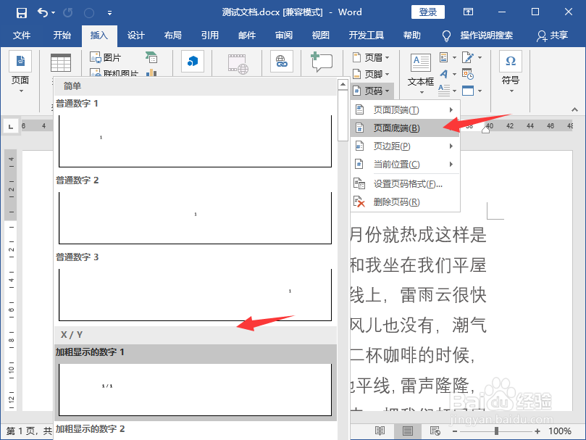Click the Save icon in the title bar
Viewport: 586px width, 440px height.
pyautogui.click(x=22, y=13)
